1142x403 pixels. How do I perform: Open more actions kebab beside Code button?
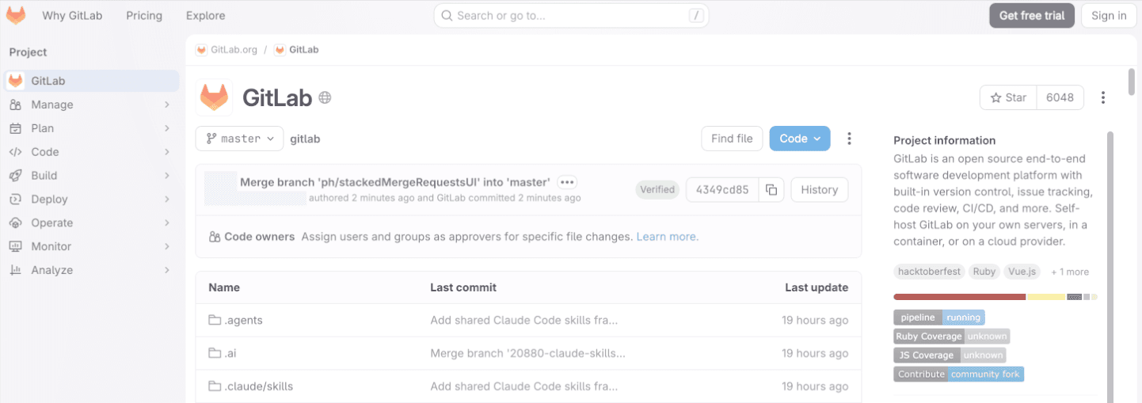point(849,139)
